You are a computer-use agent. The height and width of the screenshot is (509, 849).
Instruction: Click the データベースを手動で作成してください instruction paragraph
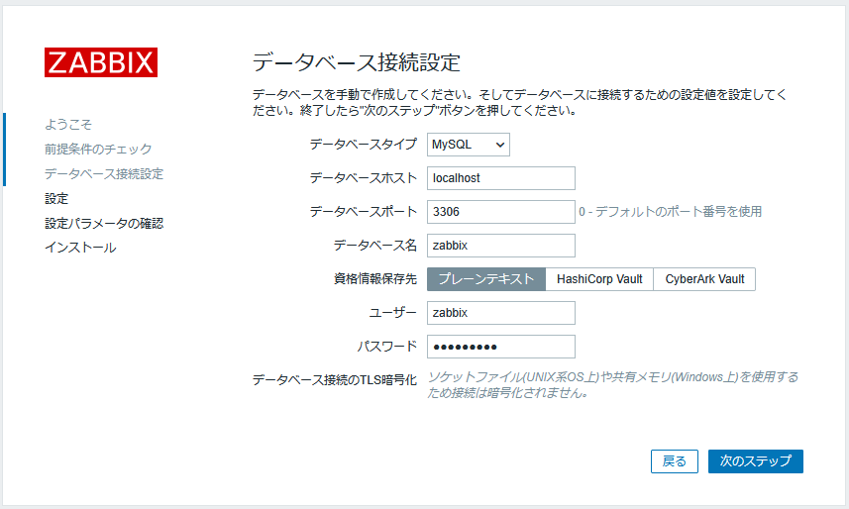coord(520,102)
